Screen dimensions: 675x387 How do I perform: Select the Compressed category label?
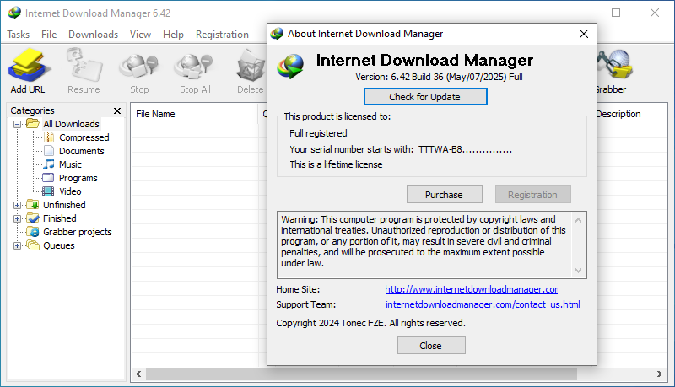pyautogui.click(x=84, y=137)
